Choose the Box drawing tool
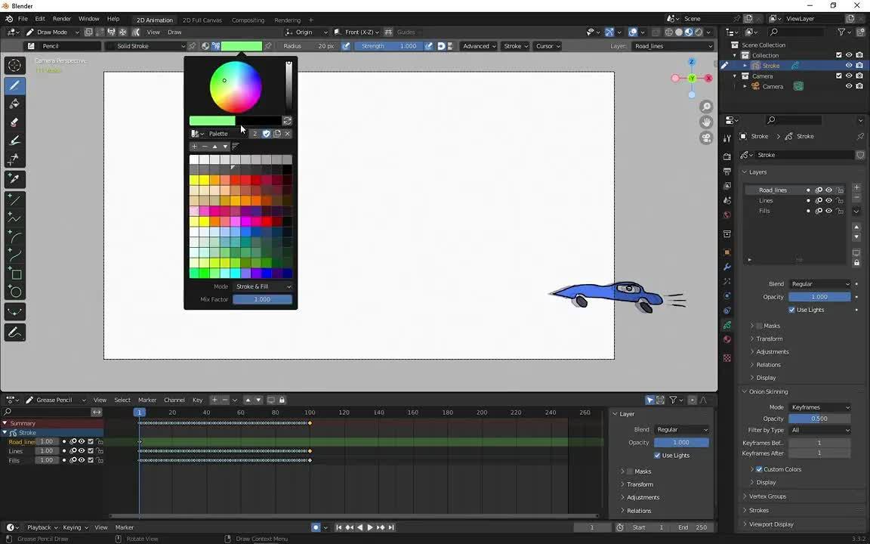 pyautogui.click(x=15, y=274)
